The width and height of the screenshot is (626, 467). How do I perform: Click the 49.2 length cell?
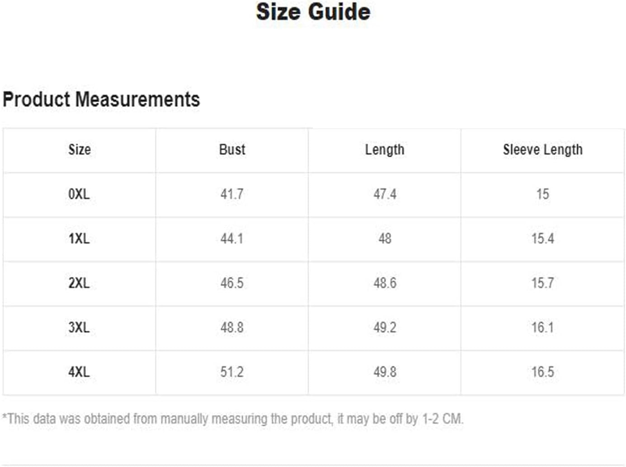point(385,327)
